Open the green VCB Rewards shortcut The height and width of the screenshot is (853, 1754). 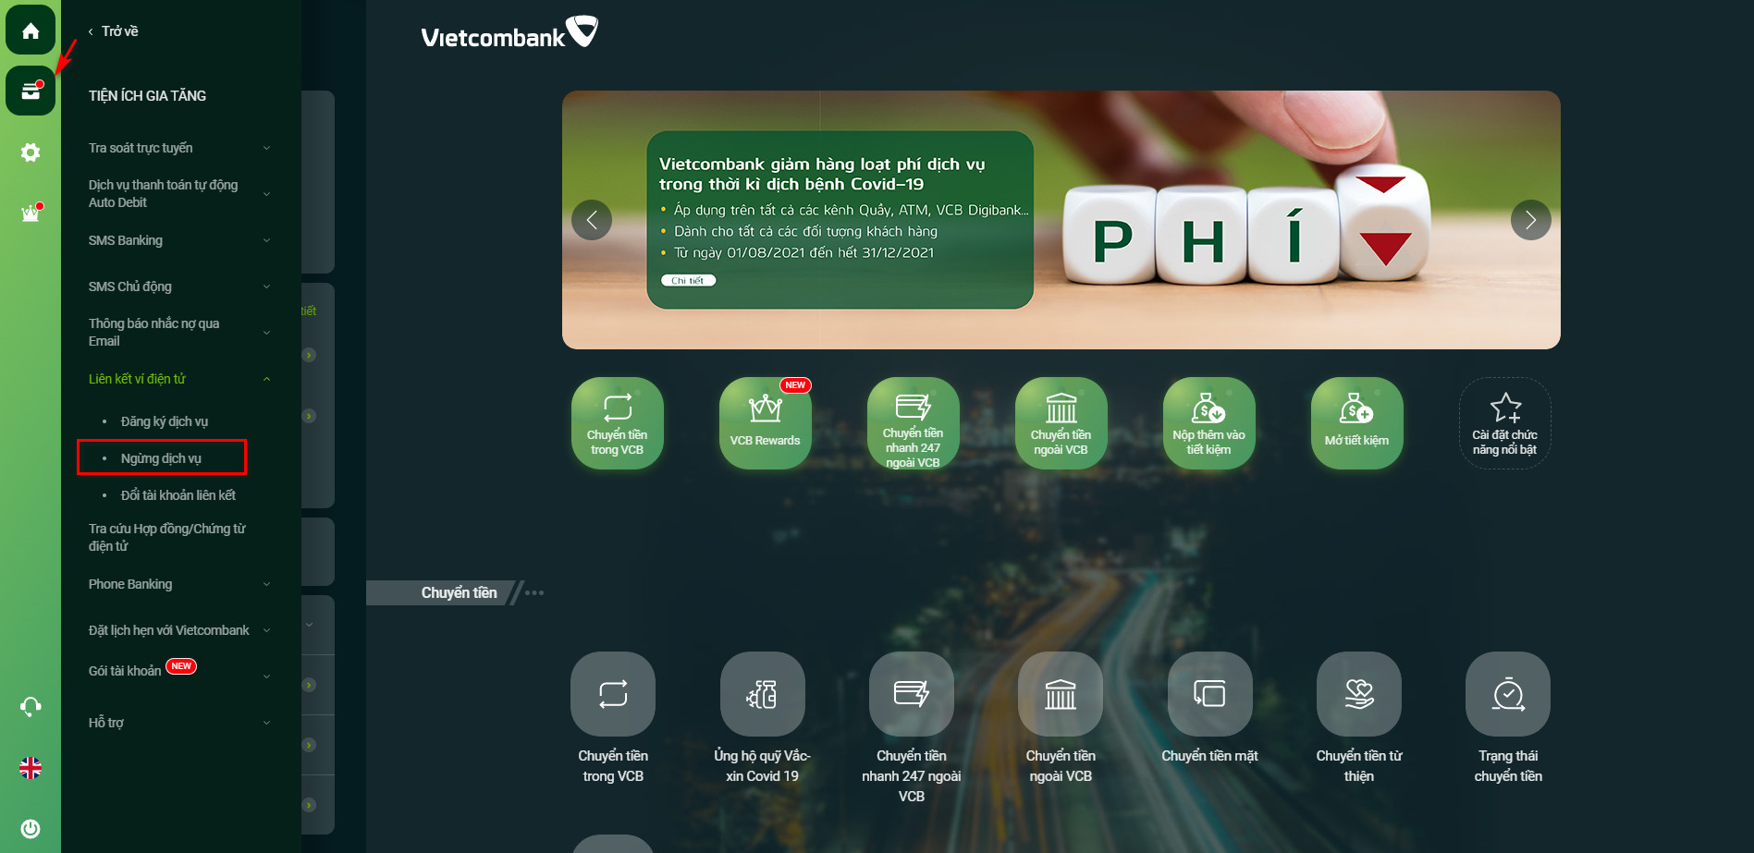(x=766, y=423)
